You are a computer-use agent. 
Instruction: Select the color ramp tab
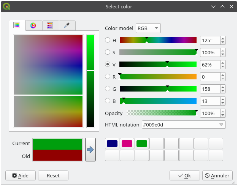point(17,25)
